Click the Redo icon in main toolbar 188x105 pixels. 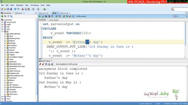[18, 9]
